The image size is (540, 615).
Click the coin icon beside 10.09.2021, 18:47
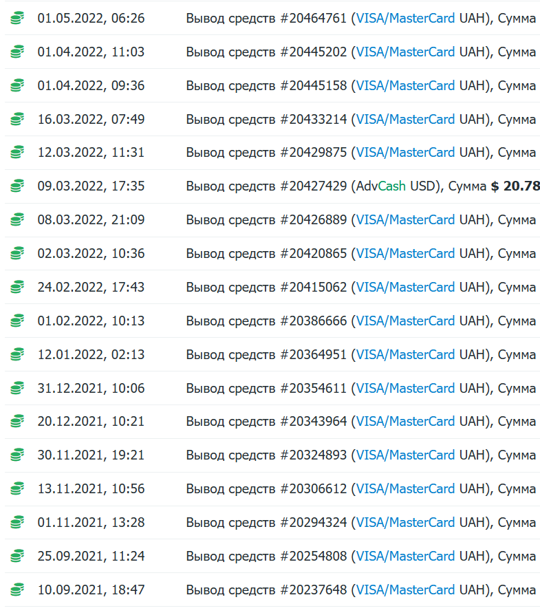[x=17, y=590]
